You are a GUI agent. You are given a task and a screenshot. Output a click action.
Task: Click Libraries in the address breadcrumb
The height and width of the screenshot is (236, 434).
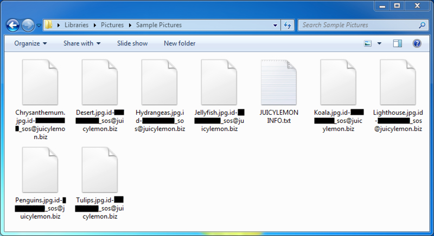click(76, 25)
